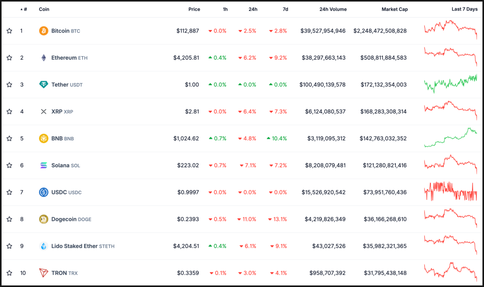View Bitcoin's 7-day sparkline chart
Viewport: 484px width, 287px height.
point(450,30)
